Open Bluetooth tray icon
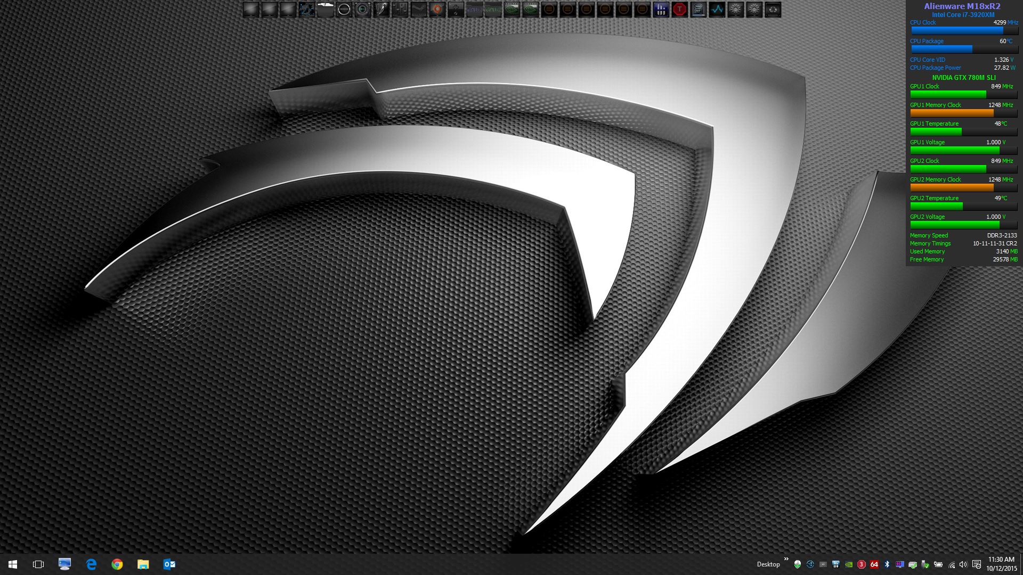 pyautogui.click(x=887, y=564)
